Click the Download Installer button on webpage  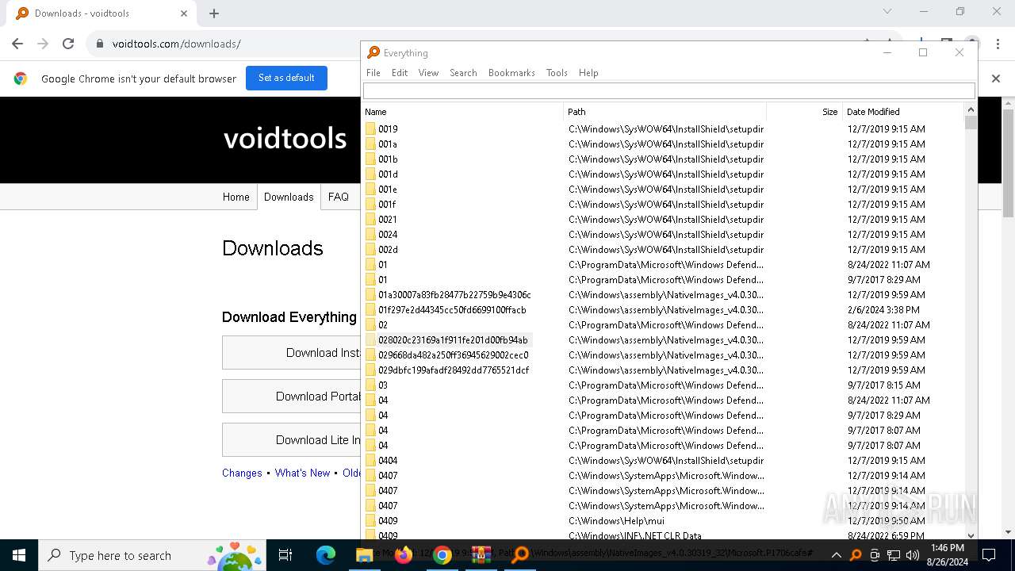(291, 352)
